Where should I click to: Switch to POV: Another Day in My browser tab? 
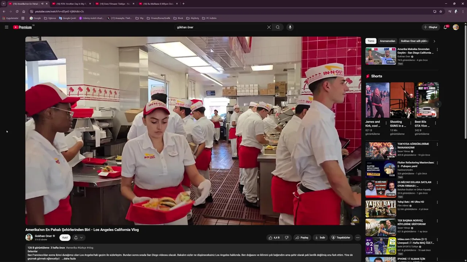coord(71,4)
